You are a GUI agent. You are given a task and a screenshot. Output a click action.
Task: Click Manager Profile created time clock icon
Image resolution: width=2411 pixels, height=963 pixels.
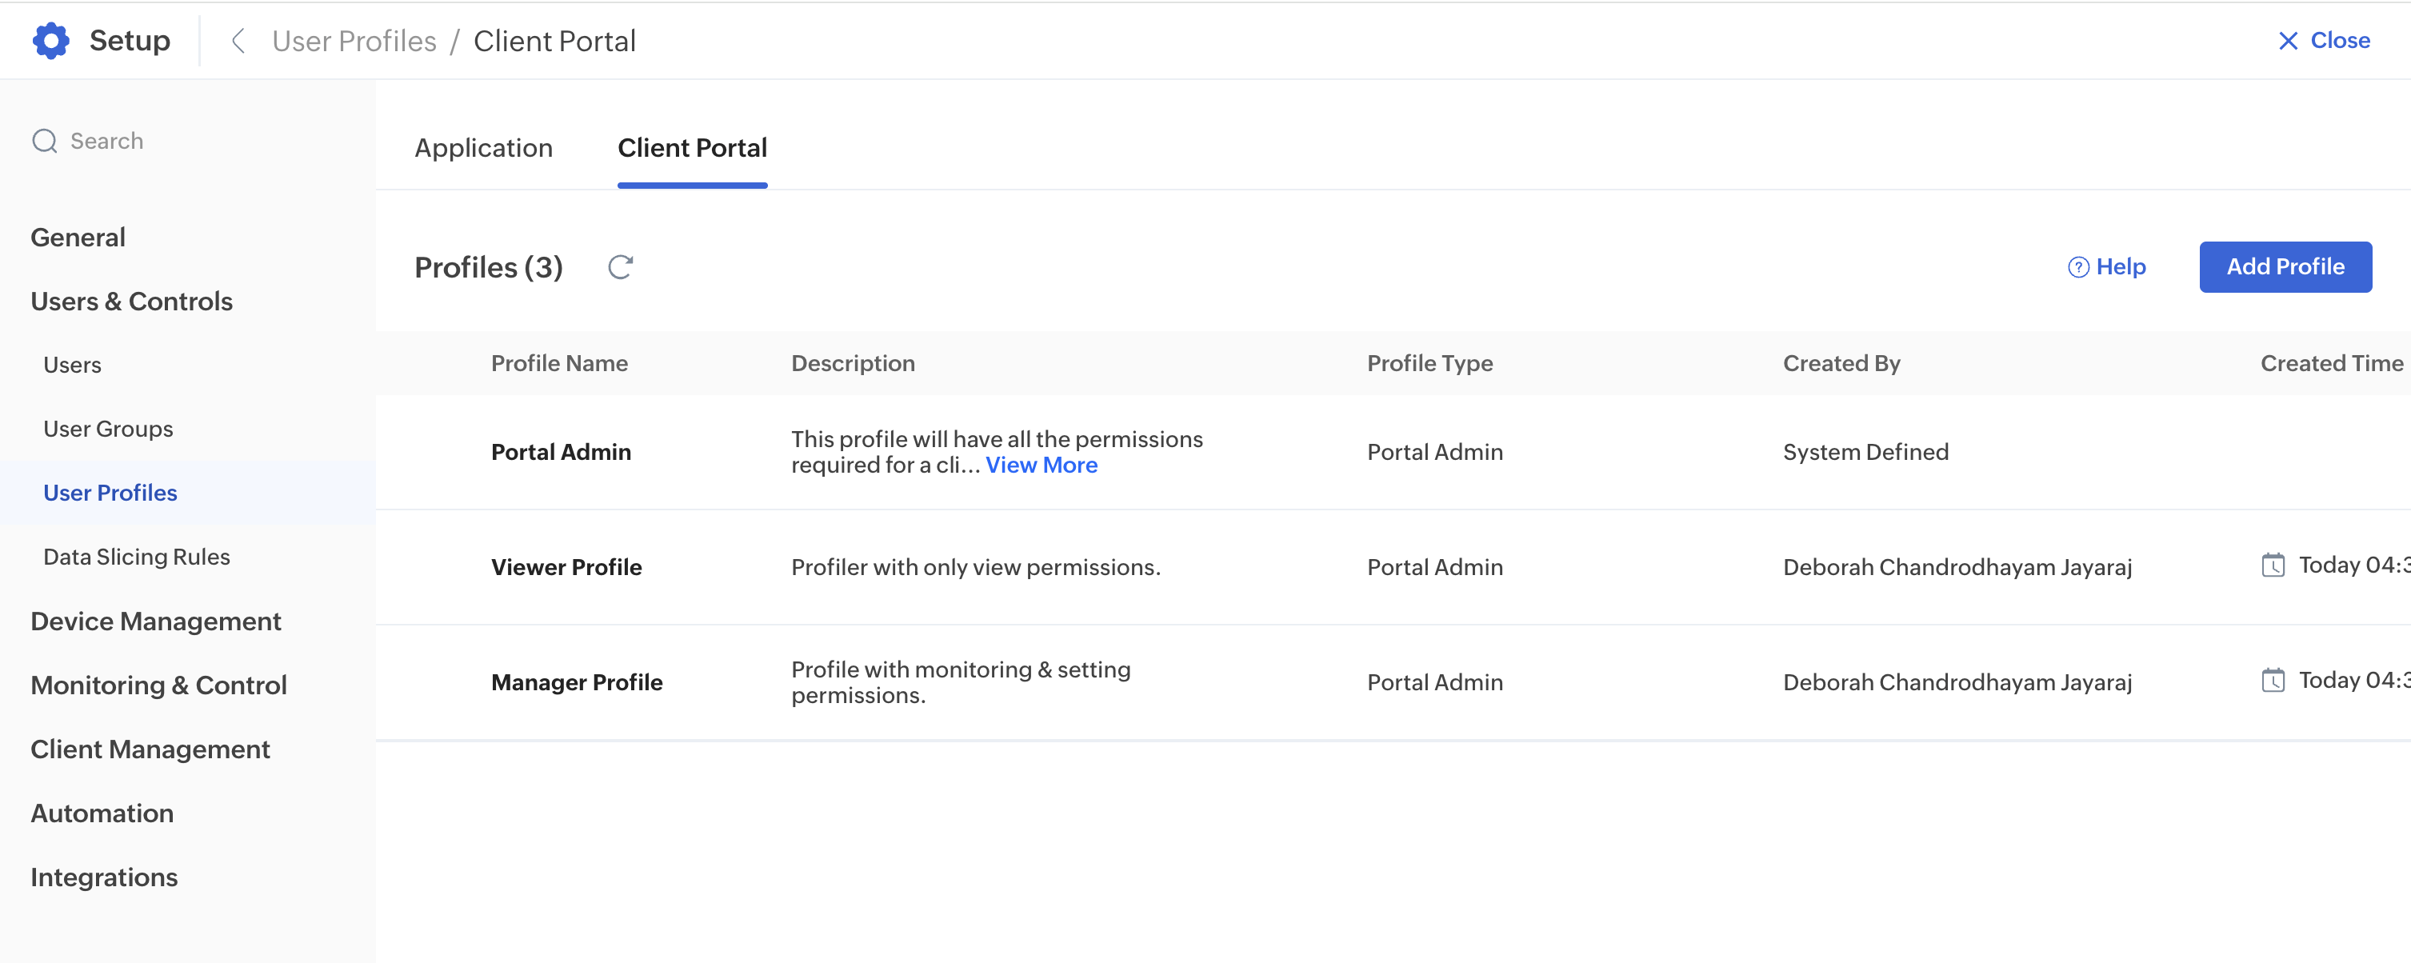[2273, 681]
